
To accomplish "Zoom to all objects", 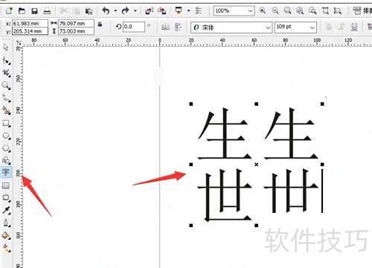I will (300, 10).
